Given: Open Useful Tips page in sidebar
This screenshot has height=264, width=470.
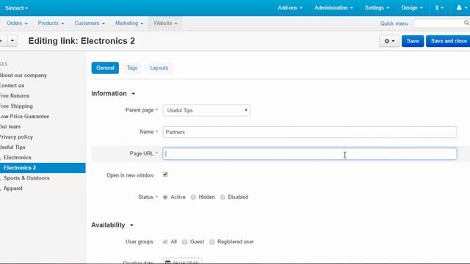Looking at the screenshot, I should 12,147.
